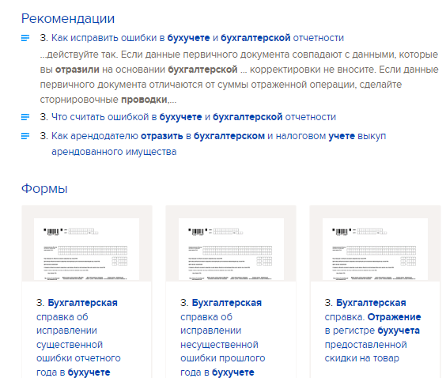Viewport: 446px width, 378px height.
Task: Select thumbnail of 'несущественной ошибки' form
Action: click(x=231, y=249)
